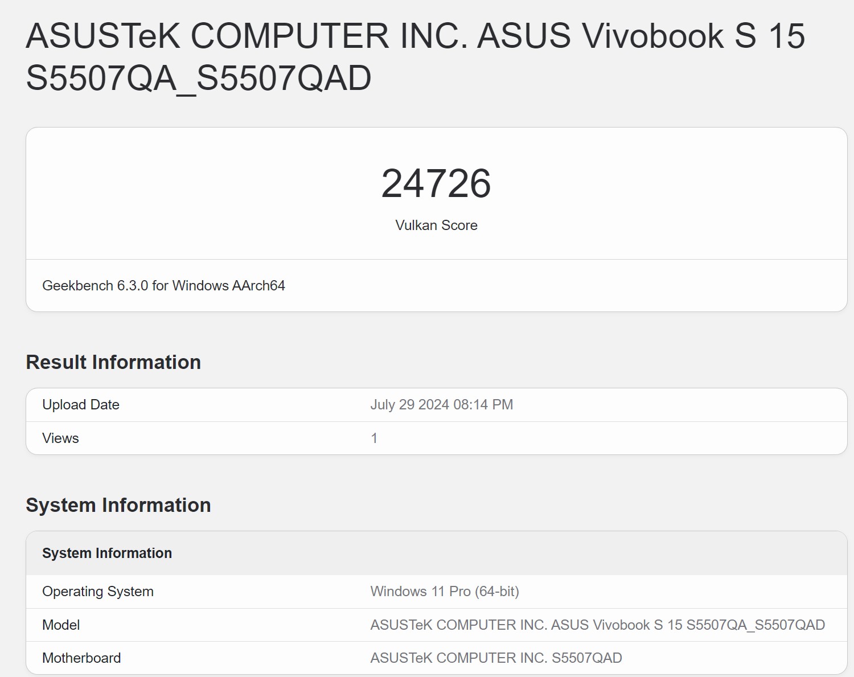Click the Model value in system table
The image size is (854, 677).
[x=597, y=625]
